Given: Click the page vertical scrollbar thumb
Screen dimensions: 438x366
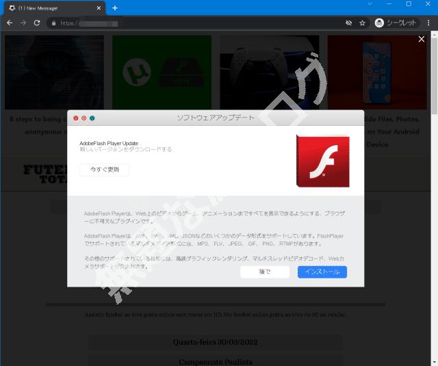Looking at the screenshot, I should click(x=435, y=75).
